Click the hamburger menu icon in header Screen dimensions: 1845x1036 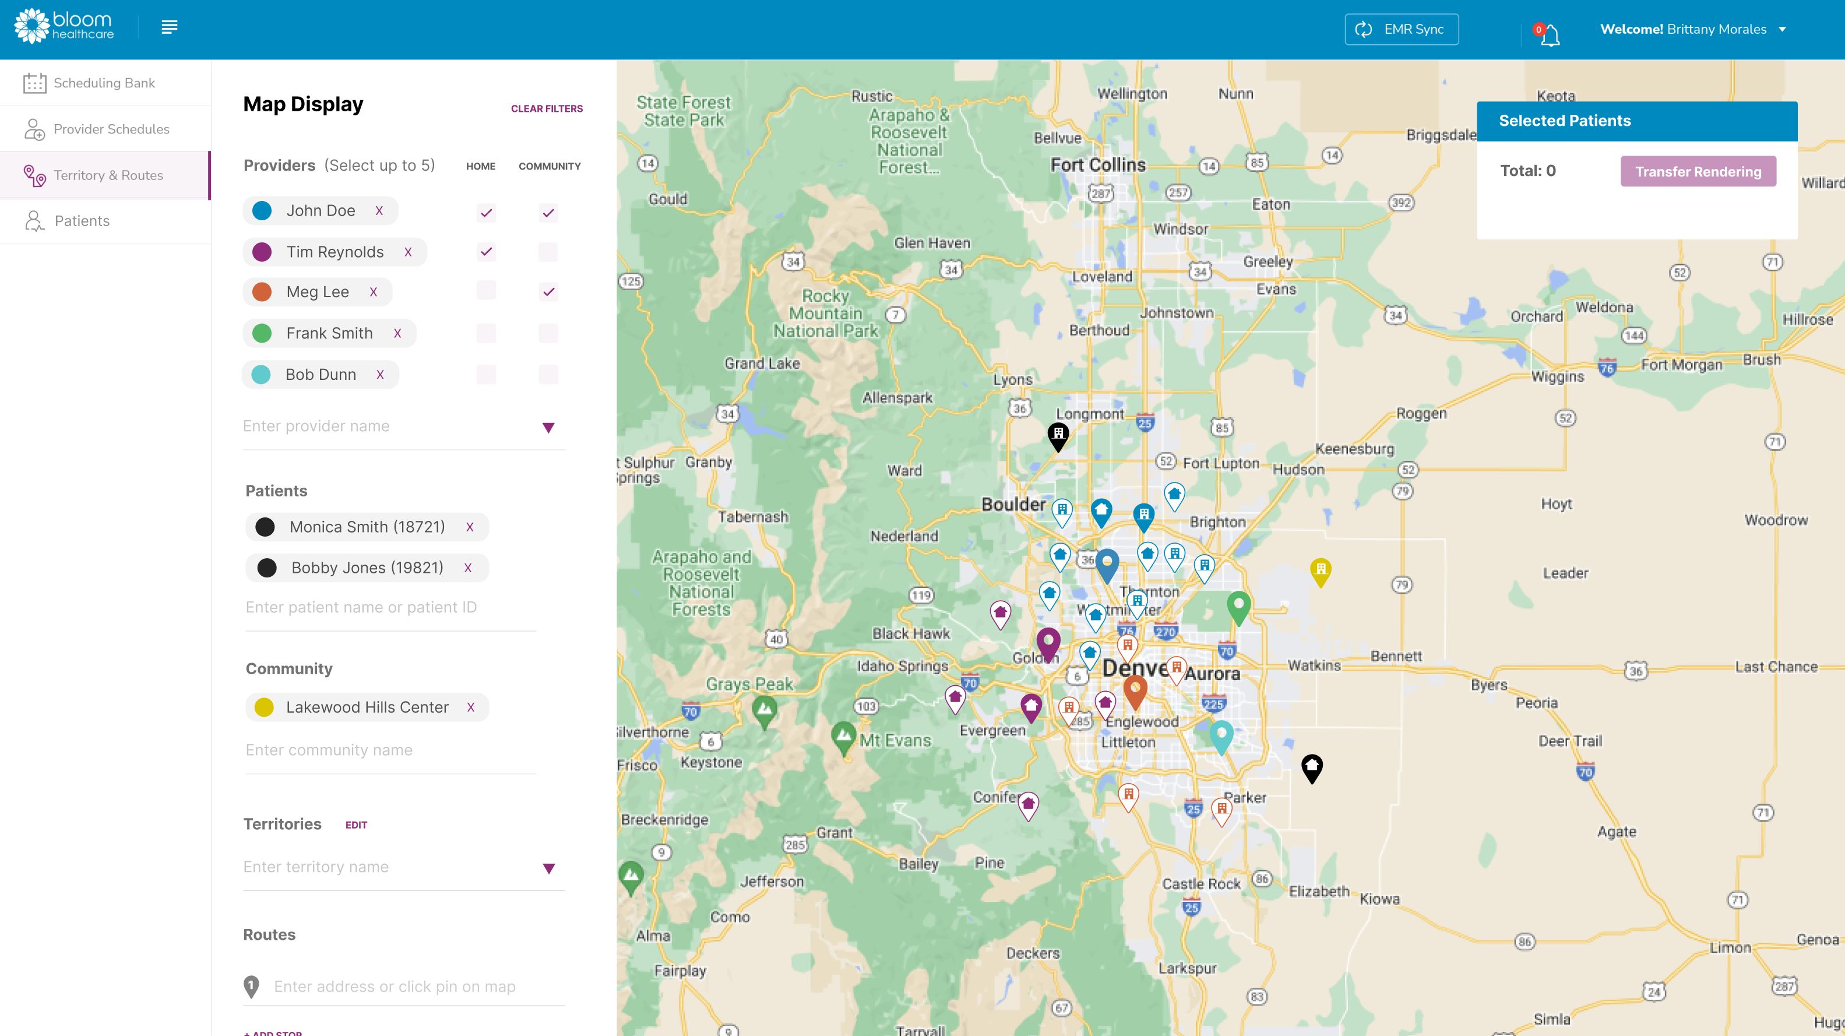[x=169, y=27]
